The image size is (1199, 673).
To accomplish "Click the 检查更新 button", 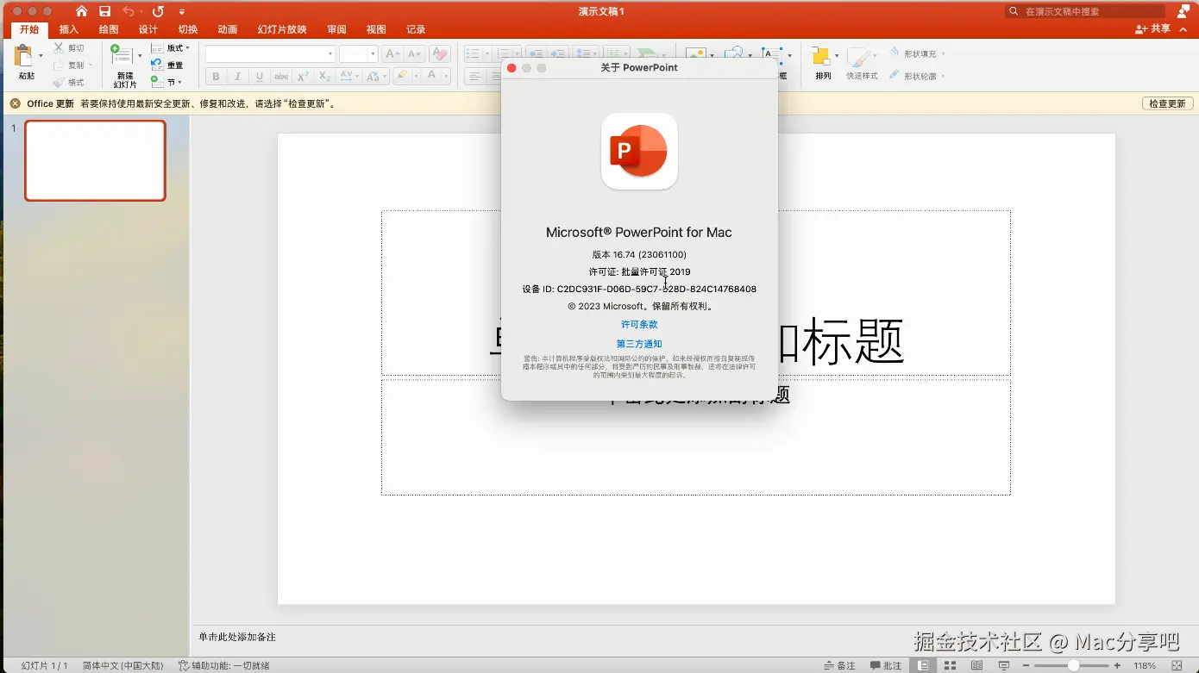I will (1168, 103).
